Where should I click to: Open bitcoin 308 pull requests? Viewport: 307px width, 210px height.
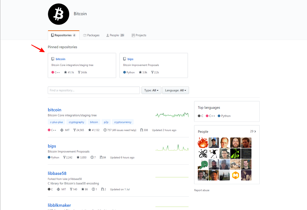[x=144, y=130]
